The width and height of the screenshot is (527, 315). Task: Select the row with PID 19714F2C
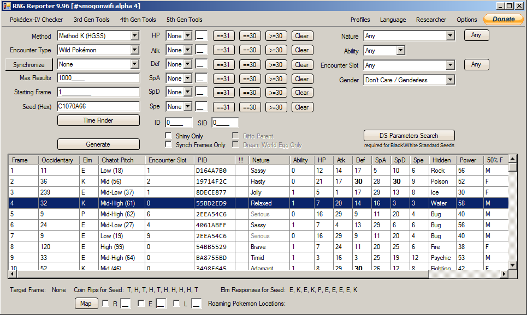tap(258, 181)
